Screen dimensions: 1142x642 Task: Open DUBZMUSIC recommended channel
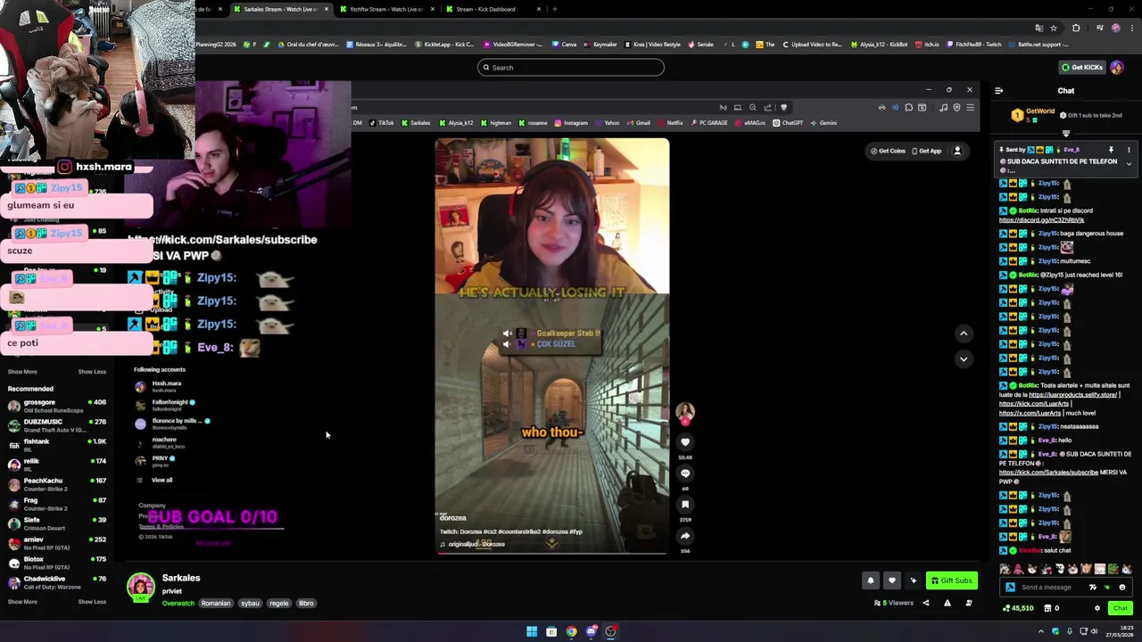pos(56,425)
